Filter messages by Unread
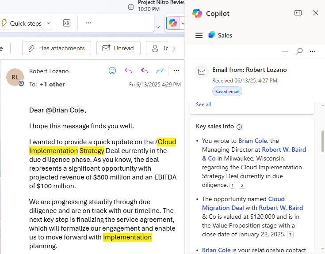 119,48
